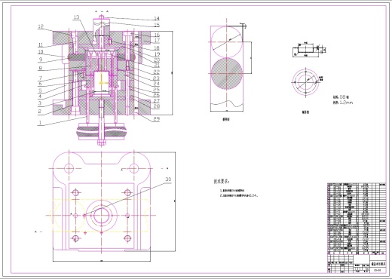Select part callout number 20
This screenshot has width=392, height=279.
[157, 60]
